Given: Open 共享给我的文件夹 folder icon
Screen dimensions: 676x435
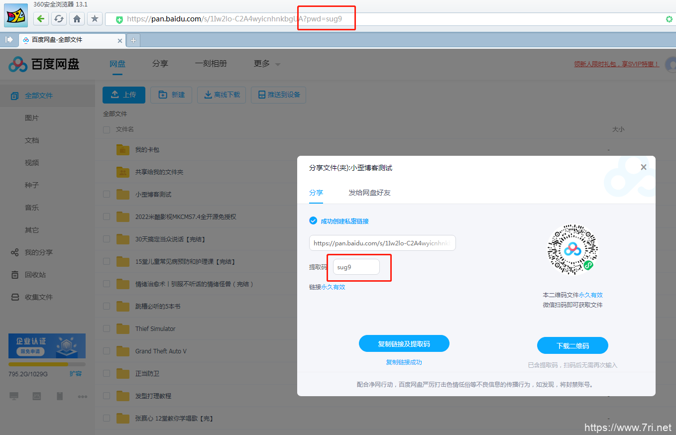Looking at the screenshot, I should tap(122, 172).
